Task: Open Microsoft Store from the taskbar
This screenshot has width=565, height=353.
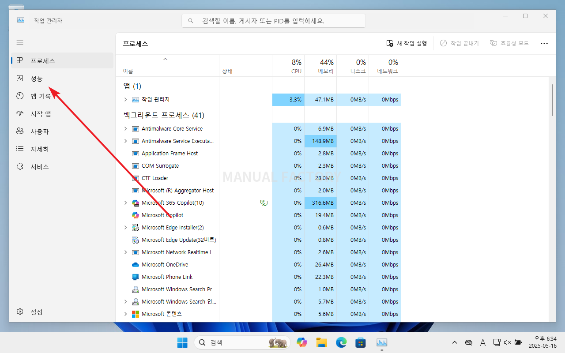Action: [x=361, y=342]
